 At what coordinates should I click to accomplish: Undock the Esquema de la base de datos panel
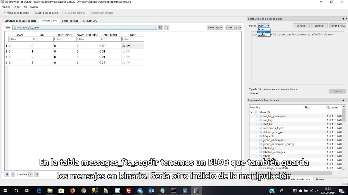pos(343,100)
